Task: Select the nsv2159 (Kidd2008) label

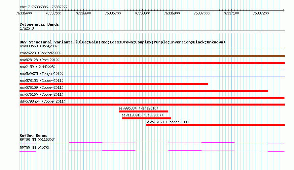Action: pos(38,67)
